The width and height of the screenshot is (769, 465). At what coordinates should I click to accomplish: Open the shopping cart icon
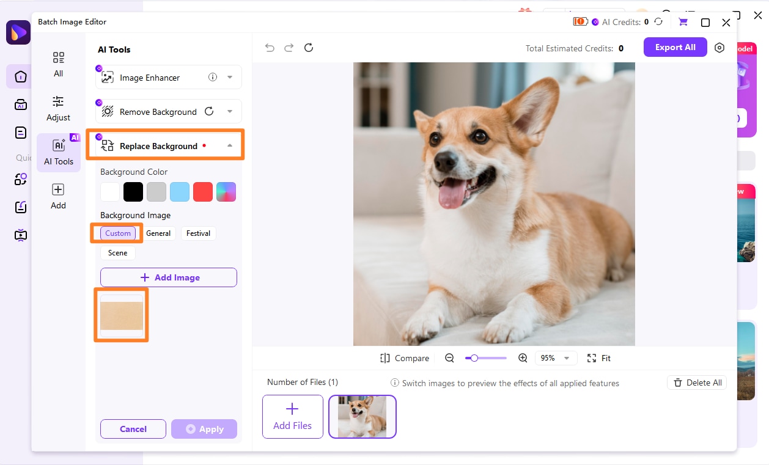(x=683, y=22)
